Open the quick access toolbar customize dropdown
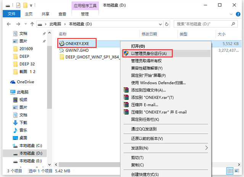The image size is (244, 177). tap(31, 6)
